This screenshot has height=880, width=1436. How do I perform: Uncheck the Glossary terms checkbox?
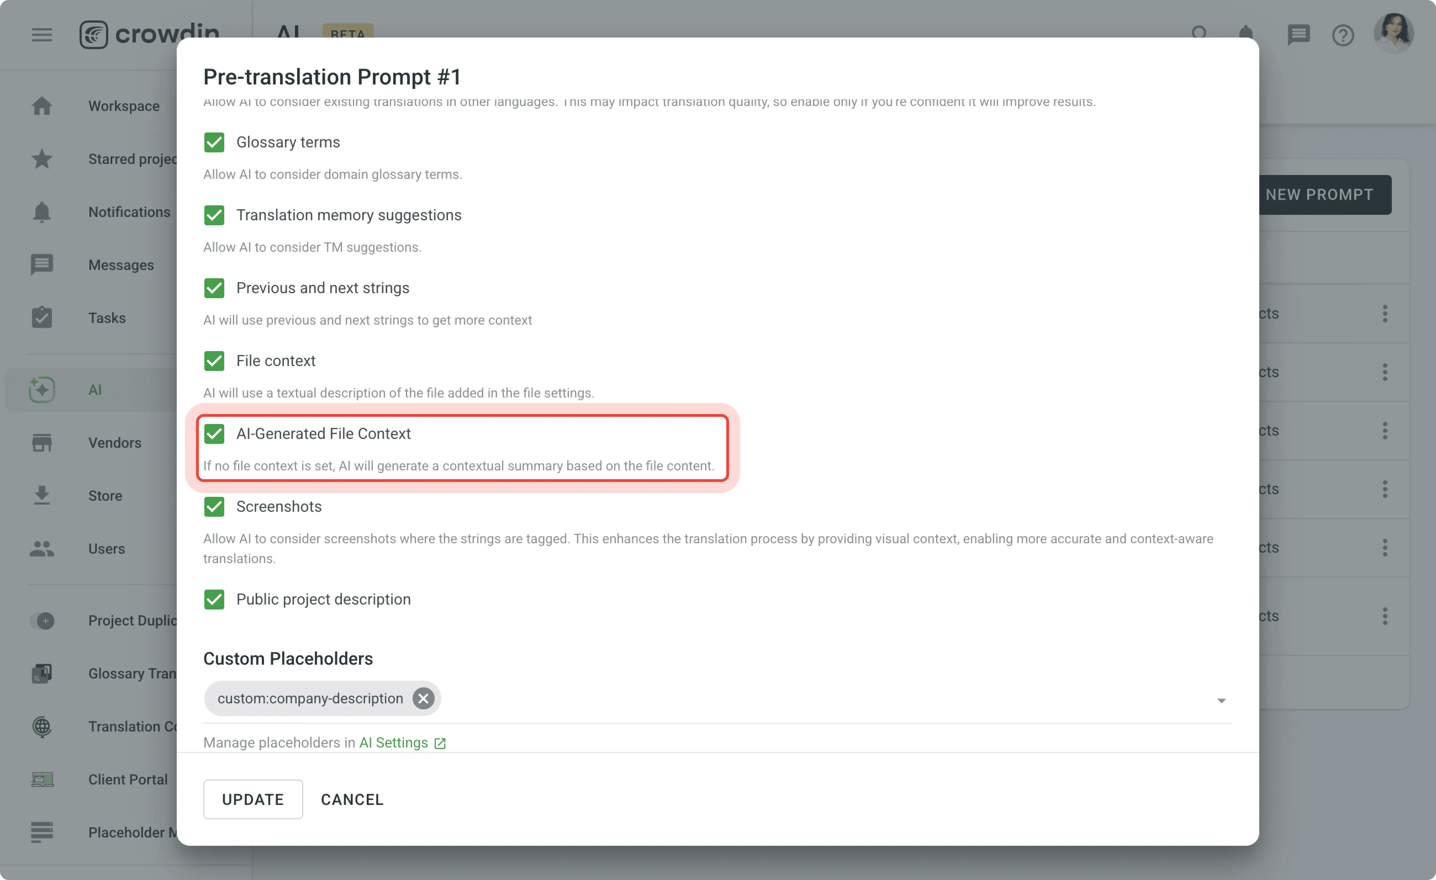214,142
